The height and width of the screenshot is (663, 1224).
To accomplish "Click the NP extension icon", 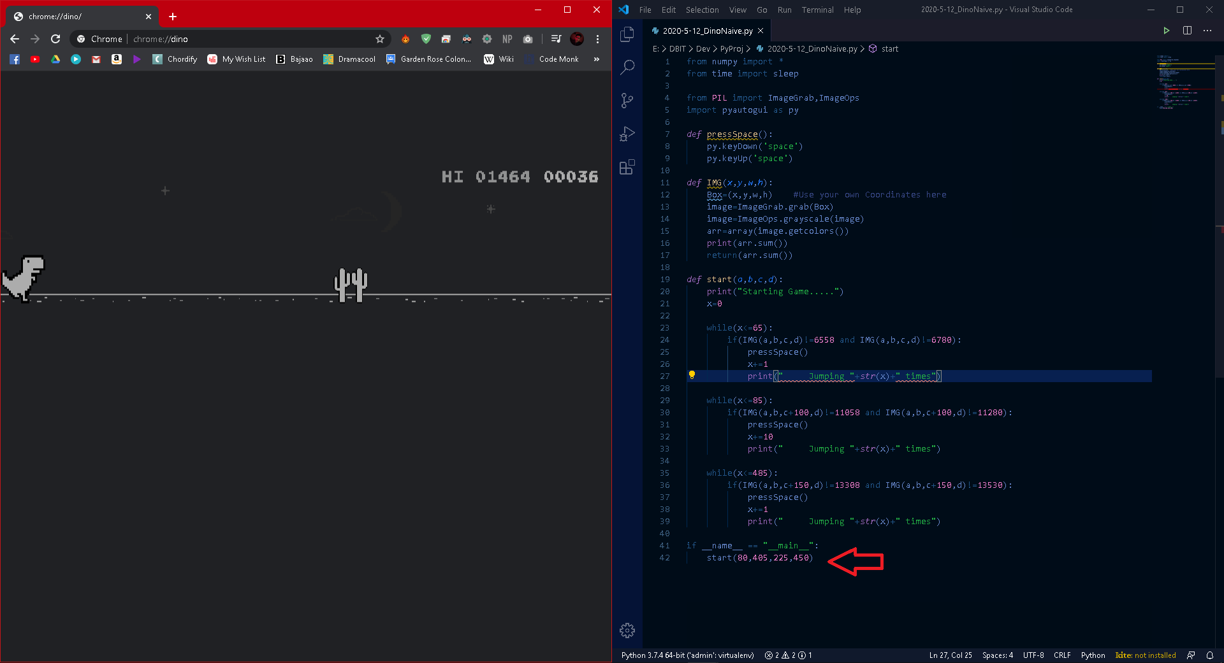I will 507,39.
